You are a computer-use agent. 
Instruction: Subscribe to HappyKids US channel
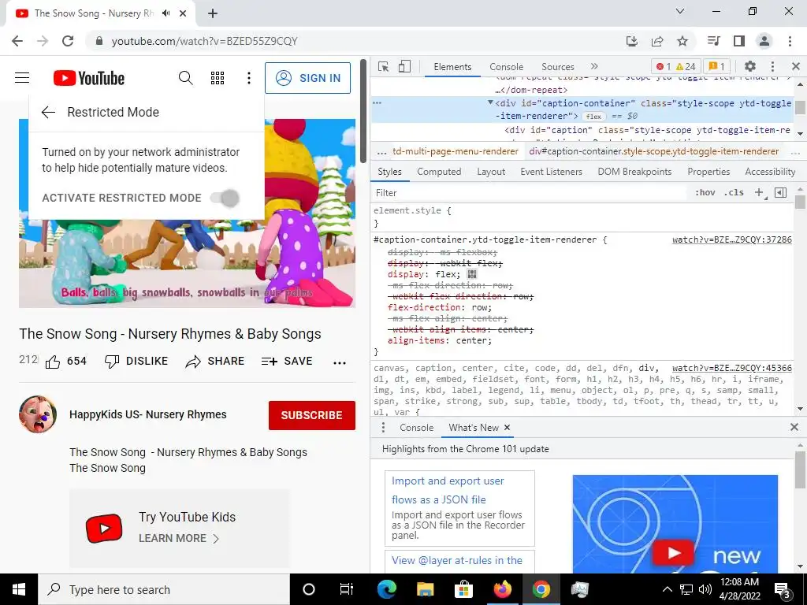(x=312, y=415)
